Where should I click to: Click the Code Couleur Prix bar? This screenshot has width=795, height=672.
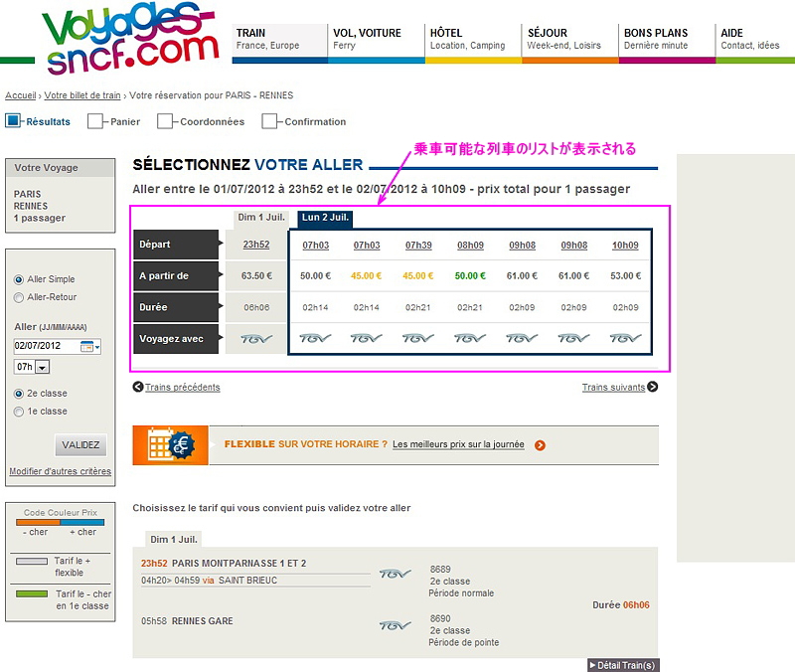coord(61,522)
